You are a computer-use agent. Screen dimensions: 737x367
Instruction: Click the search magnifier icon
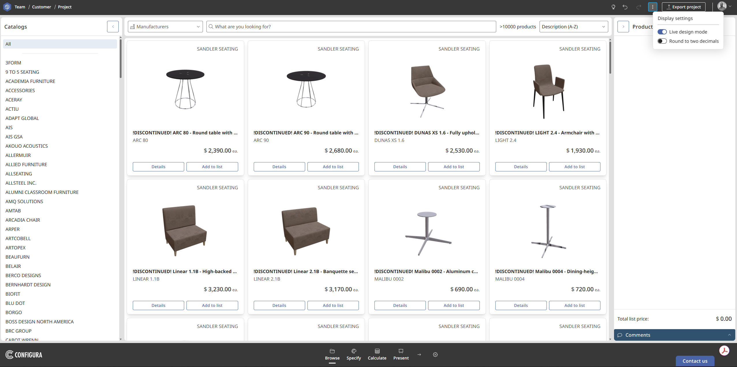pos(211,27)
